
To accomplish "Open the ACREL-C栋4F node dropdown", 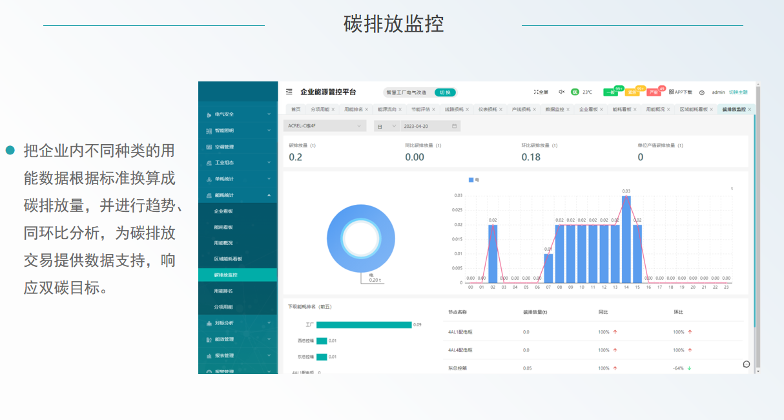I will [x=325, y=126].
